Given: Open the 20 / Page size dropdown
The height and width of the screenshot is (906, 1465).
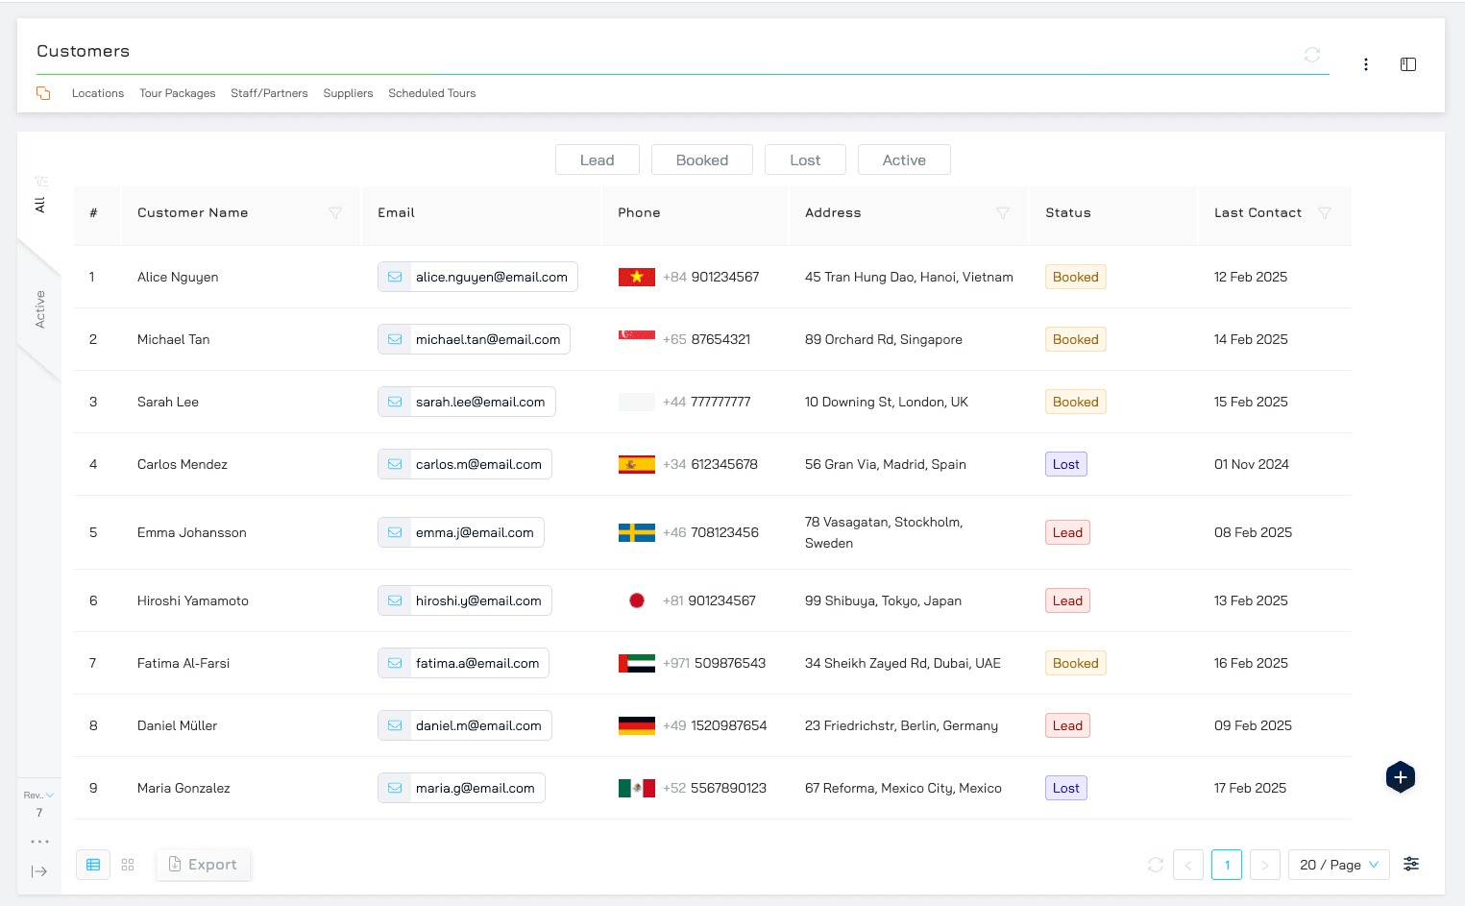Looking at the screenshot, I should 1338,865.
